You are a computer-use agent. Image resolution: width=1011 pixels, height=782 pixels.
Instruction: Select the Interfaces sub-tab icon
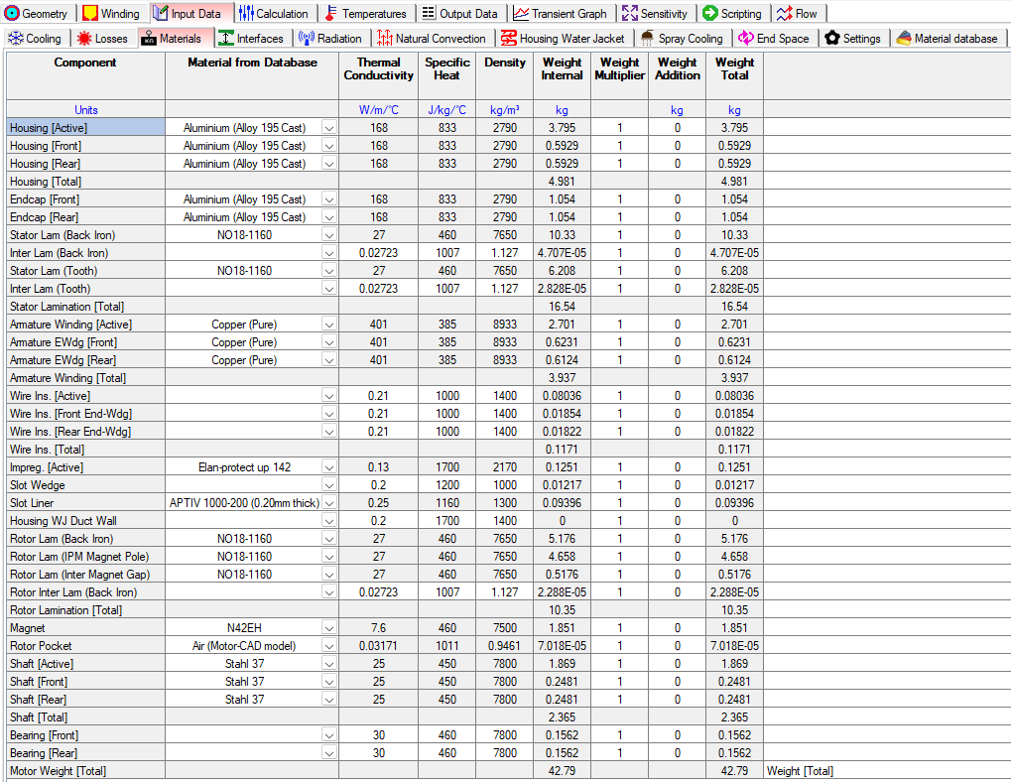tap(225, 38)
